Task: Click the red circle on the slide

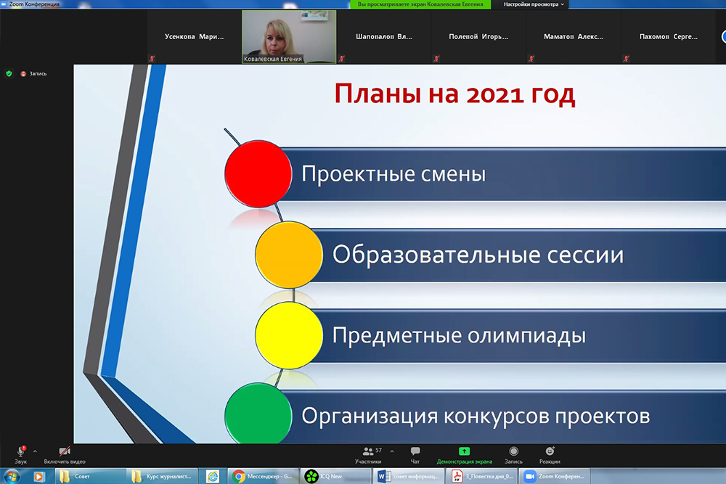Action: click(x=258, y=174)
